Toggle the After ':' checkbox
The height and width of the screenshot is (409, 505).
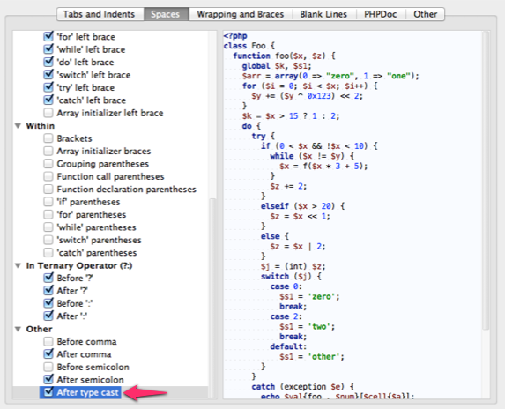(48, 316)
